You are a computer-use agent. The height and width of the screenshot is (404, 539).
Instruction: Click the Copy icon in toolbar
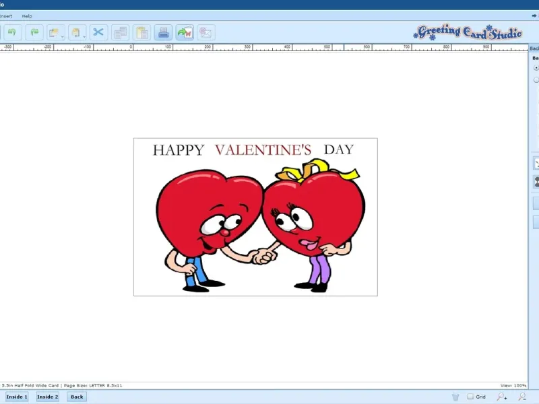120,32
